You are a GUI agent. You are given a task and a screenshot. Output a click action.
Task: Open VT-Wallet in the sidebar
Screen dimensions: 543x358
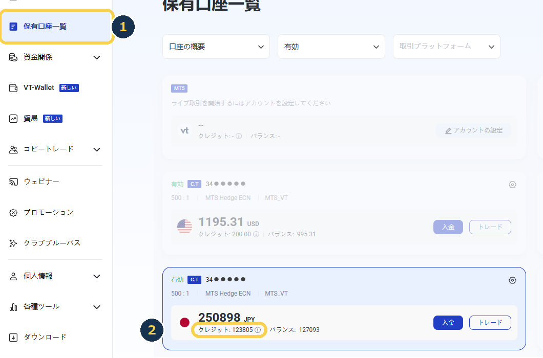(39, 88)
